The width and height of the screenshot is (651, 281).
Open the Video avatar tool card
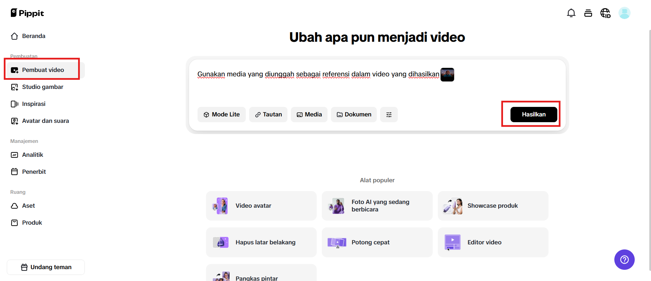[261, 206]
